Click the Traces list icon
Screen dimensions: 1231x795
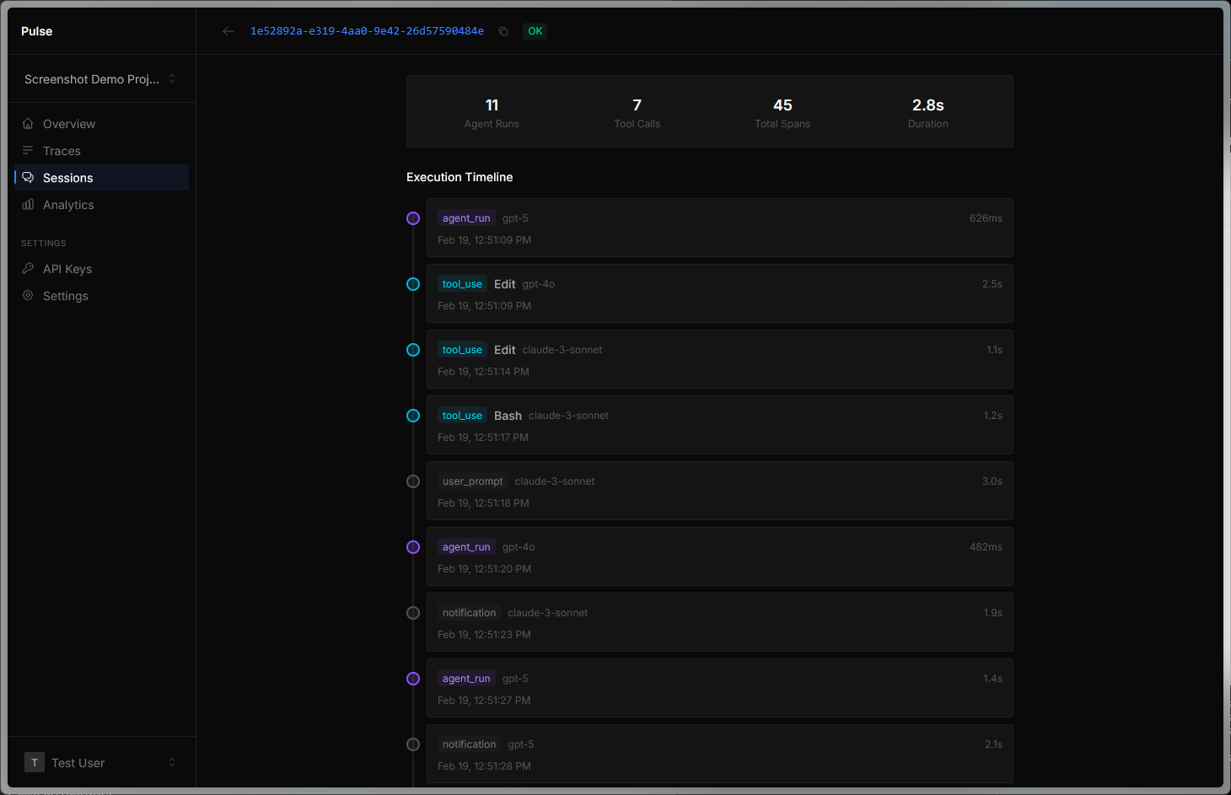point(29,150)
